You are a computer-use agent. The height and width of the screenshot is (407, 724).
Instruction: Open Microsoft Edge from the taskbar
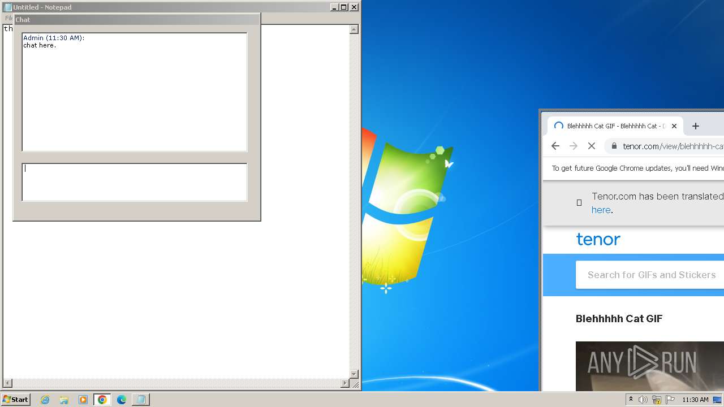[x=121, y=400]
